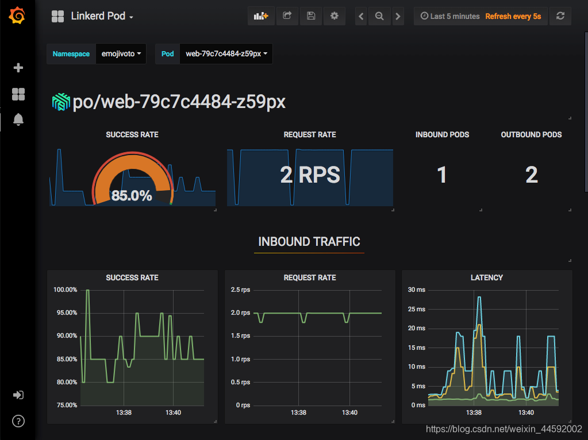The image size is (588, 440).
Task: Click the orange success rate gauge arc
Action: (132, 161)
